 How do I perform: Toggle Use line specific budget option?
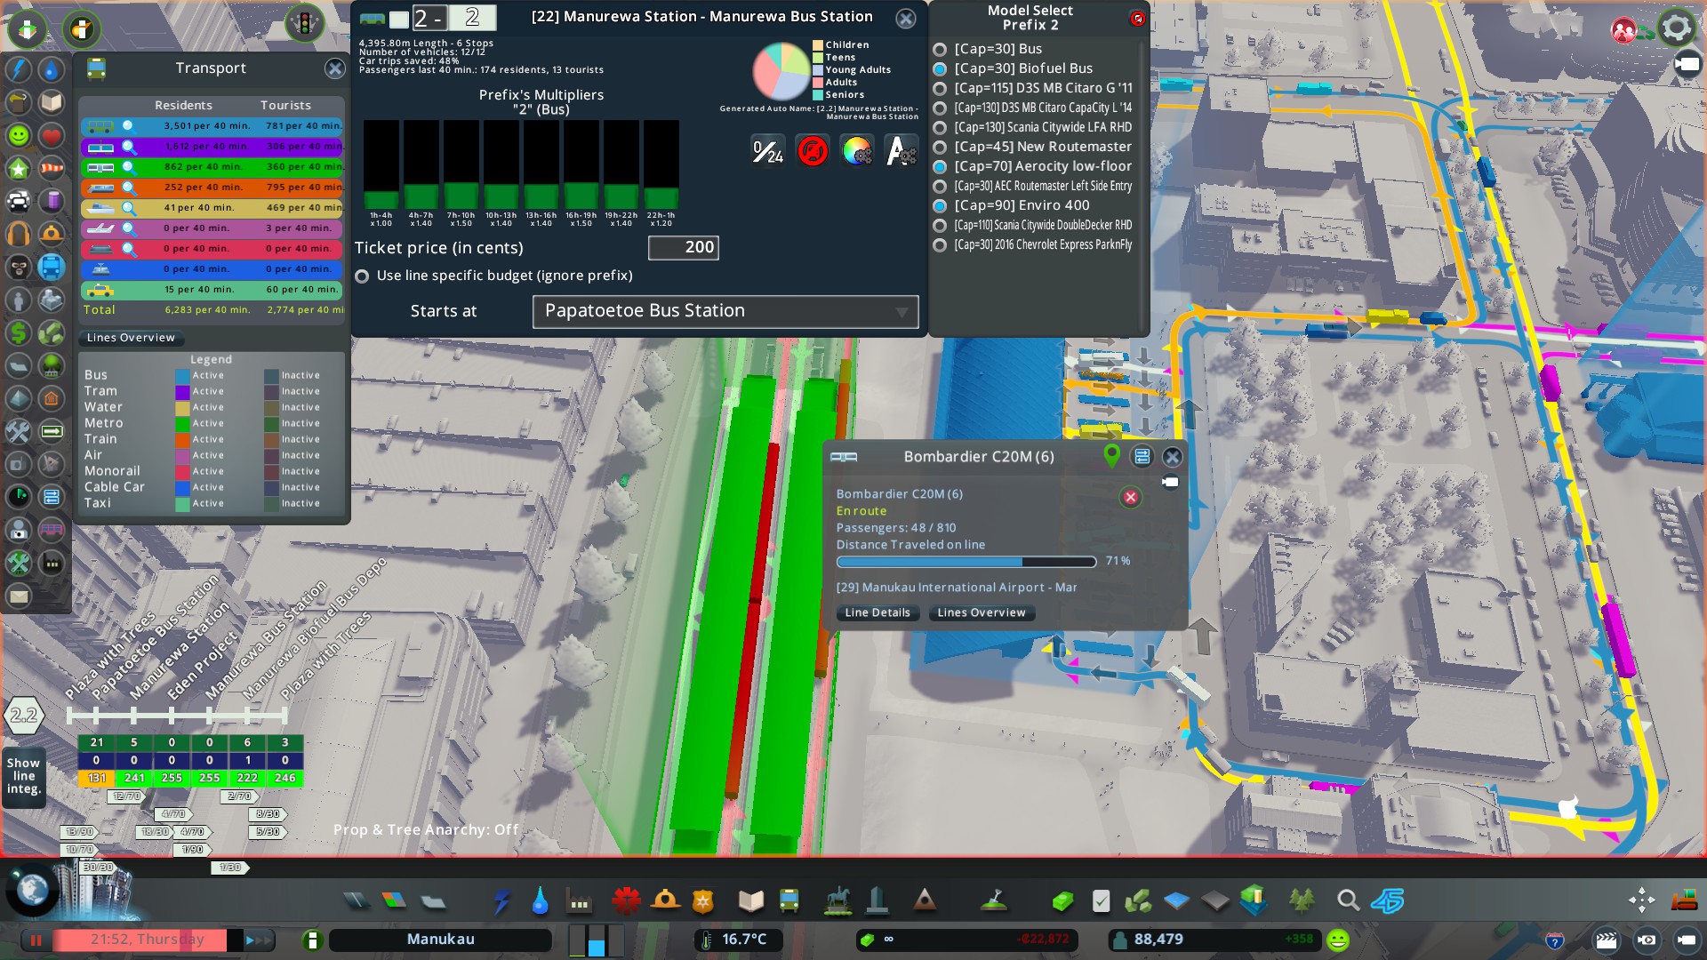pos(362,276)
